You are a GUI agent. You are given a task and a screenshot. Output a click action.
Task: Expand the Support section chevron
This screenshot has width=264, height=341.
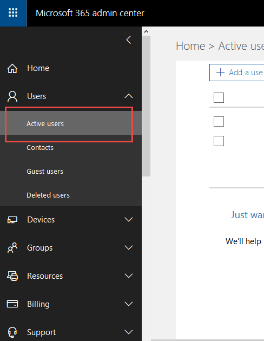[129, 332]
